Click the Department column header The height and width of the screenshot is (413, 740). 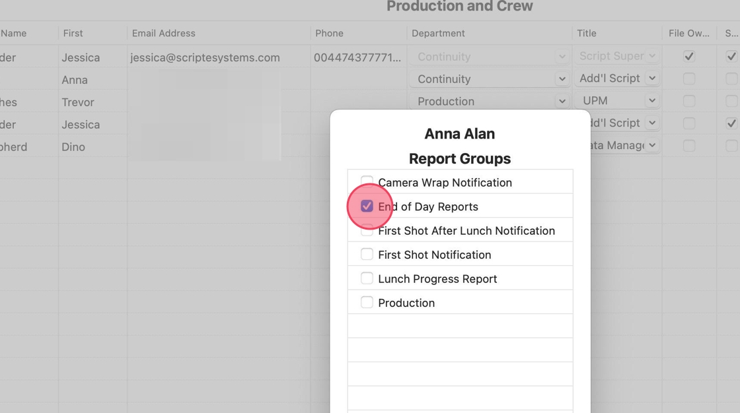[x=438, y=33]
